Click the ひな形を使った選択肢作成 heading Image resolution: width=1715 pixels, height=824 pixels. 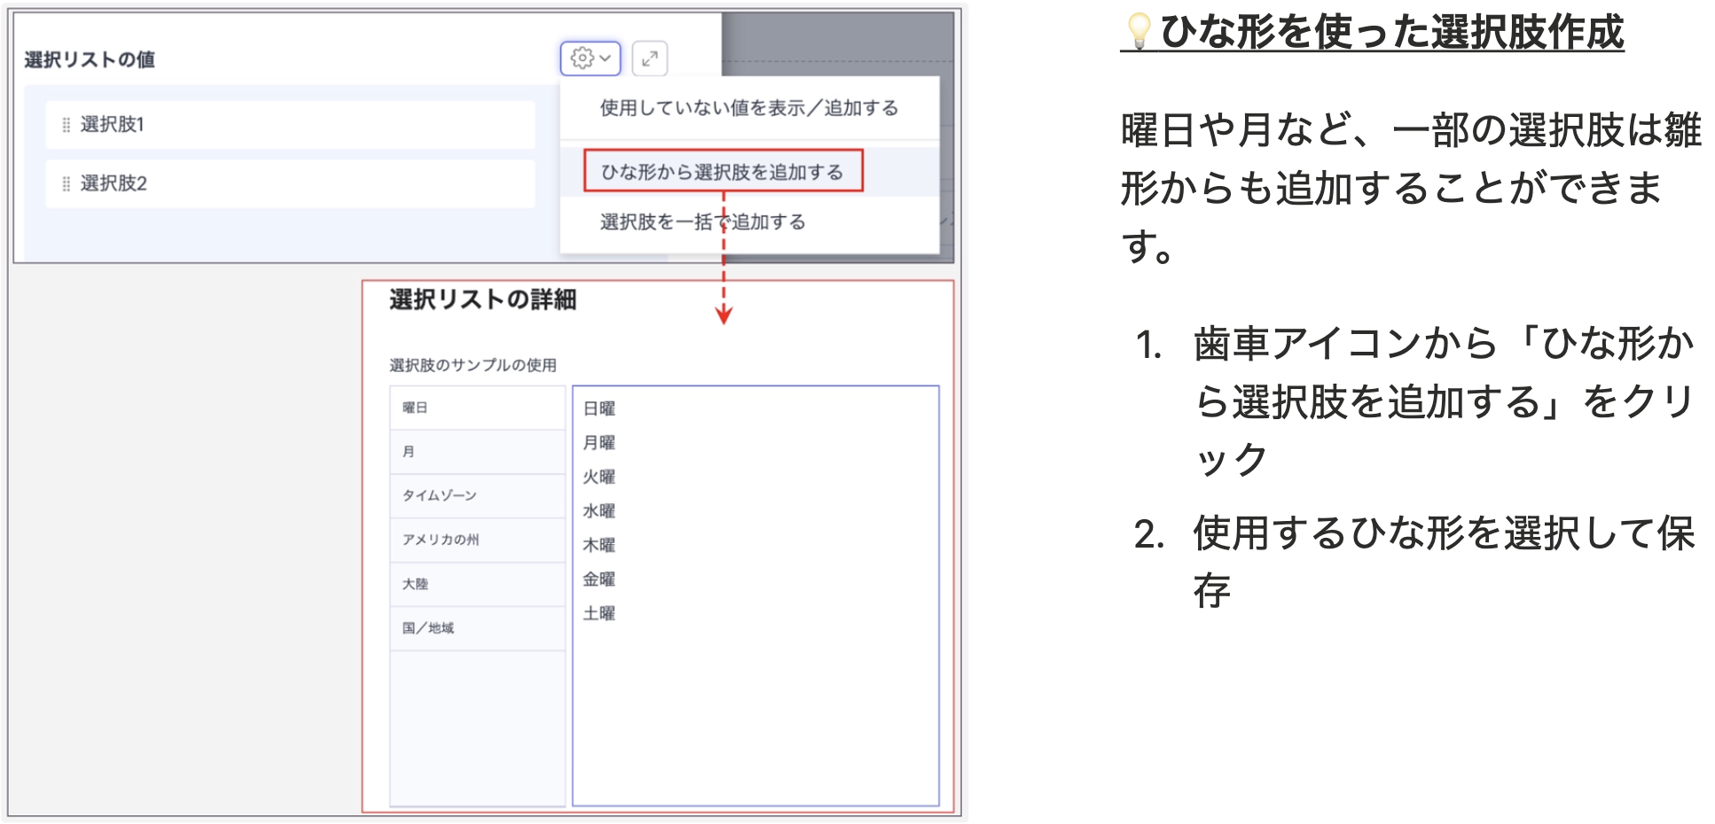(x=1391, y=32)
